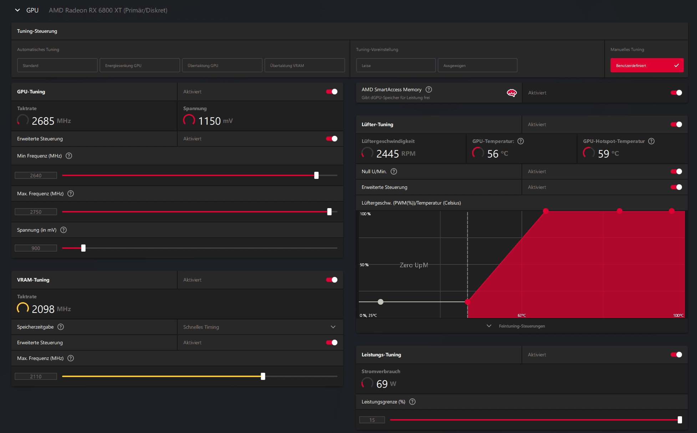Select the Übertaktung GPU auto tuning preset
Viewport: 697px width, 433px height.
222,66
